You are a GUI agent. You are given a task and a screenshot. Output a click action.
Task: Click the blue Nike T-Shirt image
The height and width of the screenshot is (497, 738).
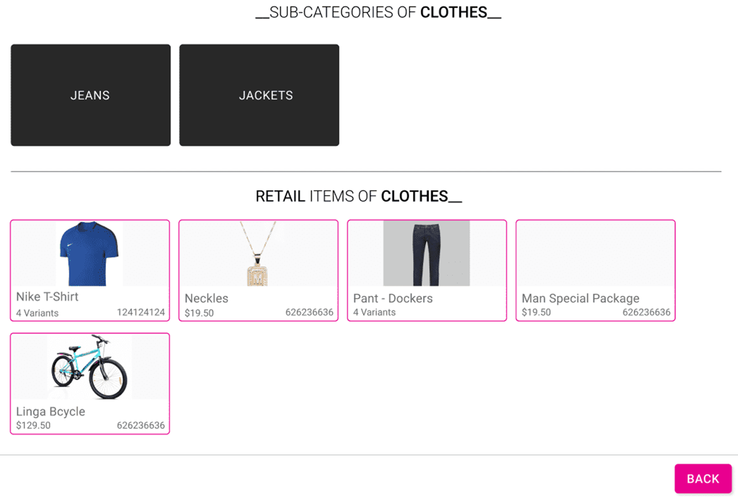[x=89, y=254]
